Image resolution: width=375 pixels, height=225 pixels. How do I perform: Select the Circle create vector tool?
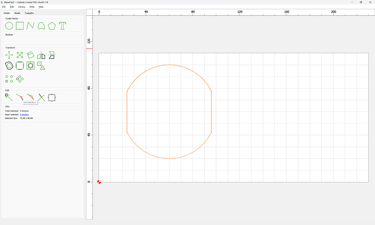(x=9, y=26)
